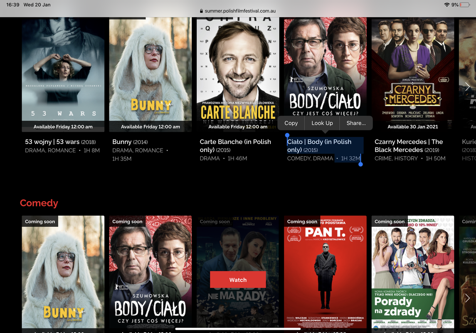Open the Bunny poster in top row
The height and width of the screenshot is (333, 476).
(x=150, y=75)
